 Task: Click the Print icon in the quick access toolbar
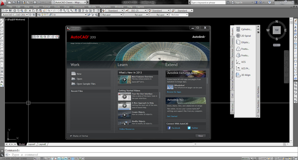click(x=35, y=2)
